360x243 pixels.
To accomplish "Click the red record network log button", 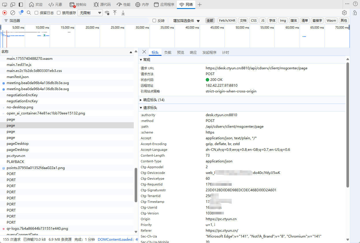I will point(5,13).
